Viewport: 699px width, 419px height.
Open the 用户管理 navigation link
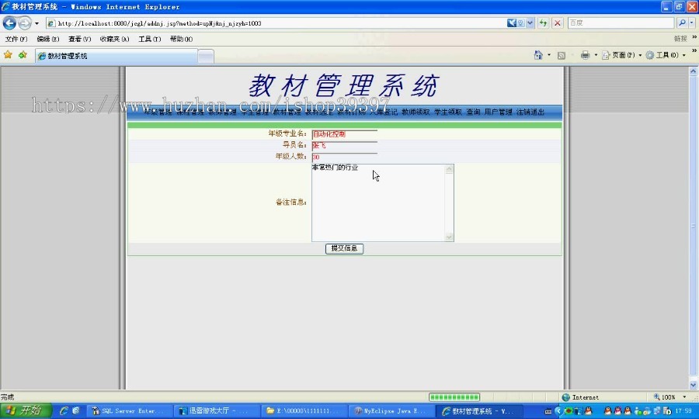498,113
